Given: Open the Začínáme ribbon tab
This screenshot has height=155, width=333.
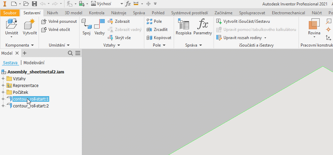Looking at the screenshot, I should (x=223, y=13).
